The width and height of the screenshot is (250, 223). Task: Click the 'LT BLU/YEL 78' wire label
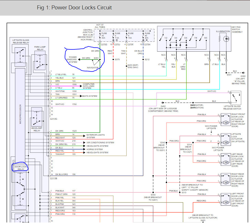click(65, 74)
